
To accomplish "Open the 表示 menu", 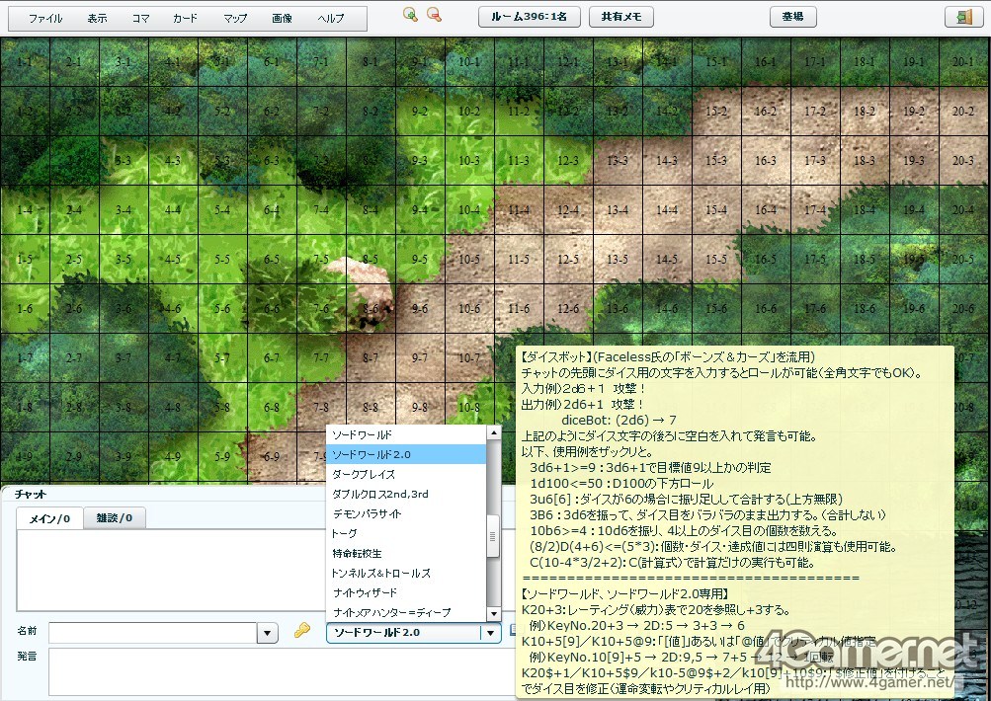I will [x=98, y=19].
